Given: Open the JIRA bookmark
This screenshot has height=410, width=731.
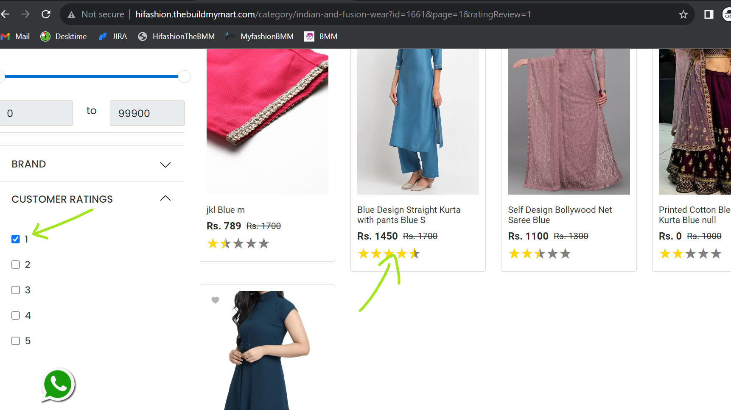Looking at the screenshot, I should pos(113,36).
